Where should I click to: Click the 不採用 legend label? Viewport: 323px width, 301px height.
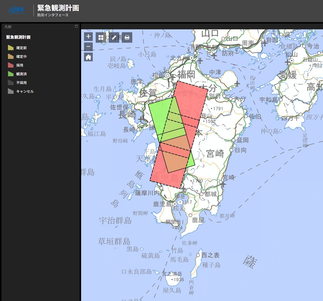click(22, 83)
